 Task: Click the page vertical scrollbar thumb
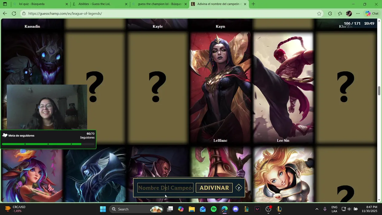(x=379, y=91)
